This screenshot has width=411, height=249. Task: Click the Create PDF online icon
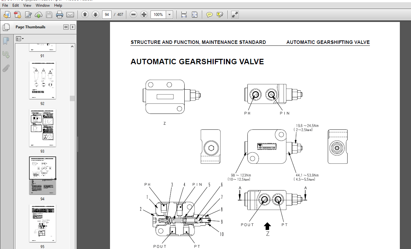pos(18,15)
